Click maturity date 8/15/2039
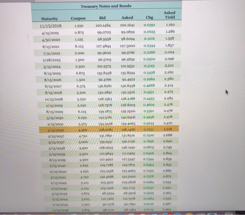 [x=57, y=160]
